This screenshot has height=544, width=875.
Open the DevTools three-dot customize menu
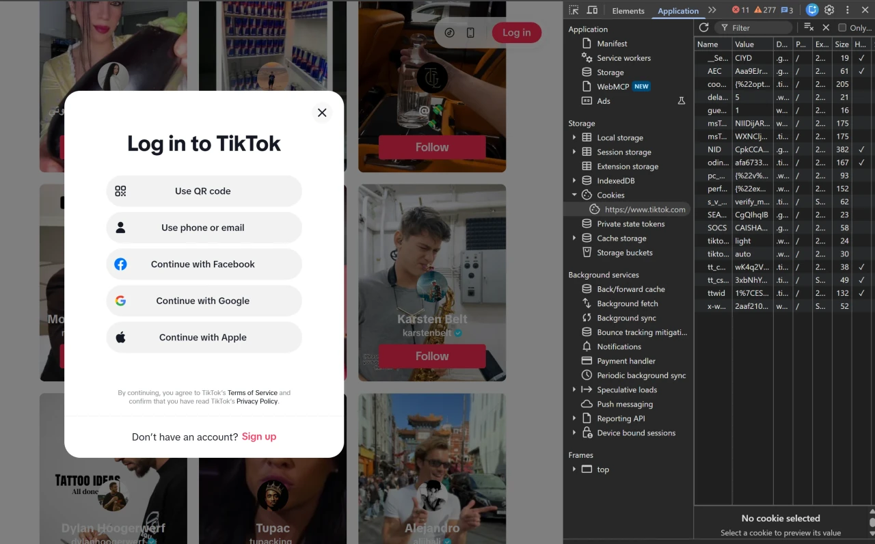[848, 10]
